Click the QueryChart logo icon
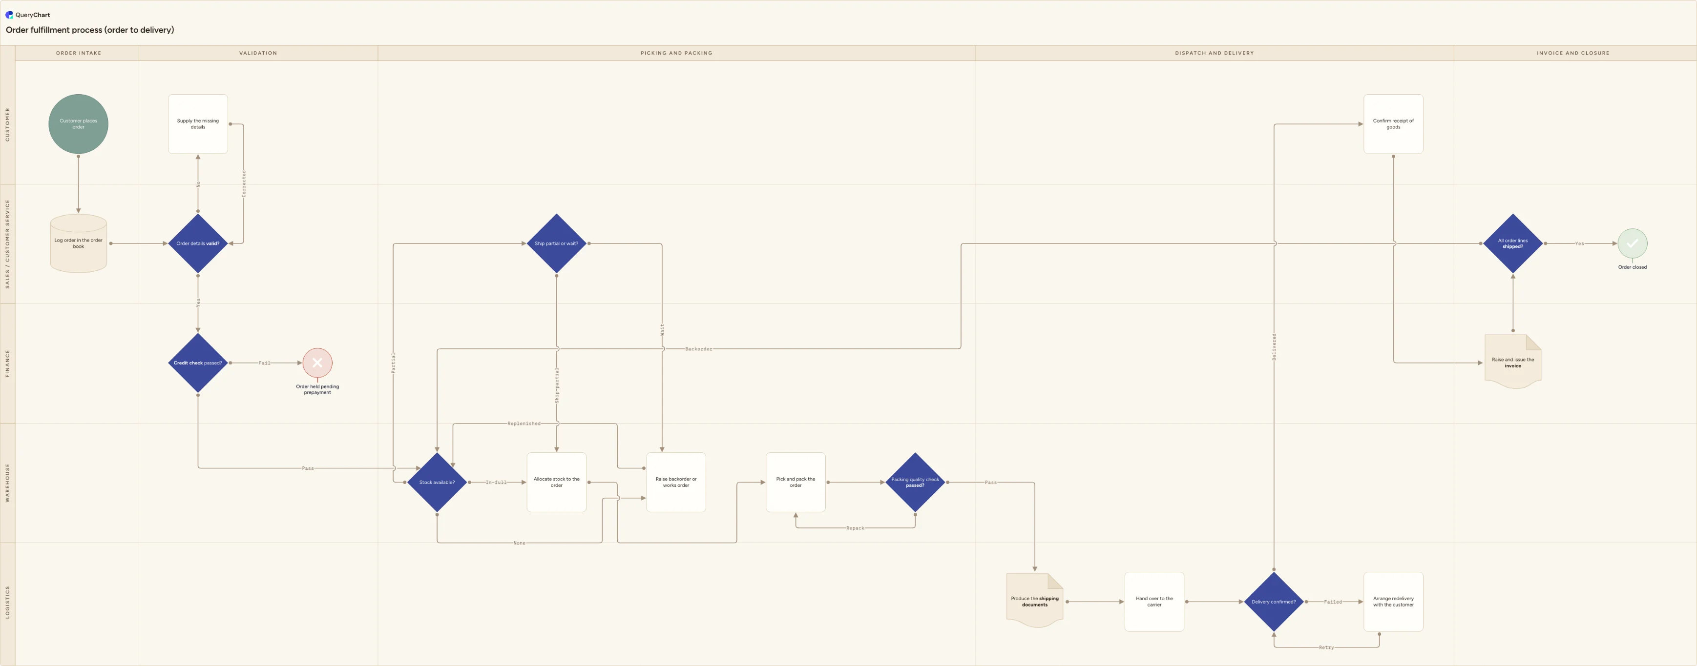 (x=9, y=15)
